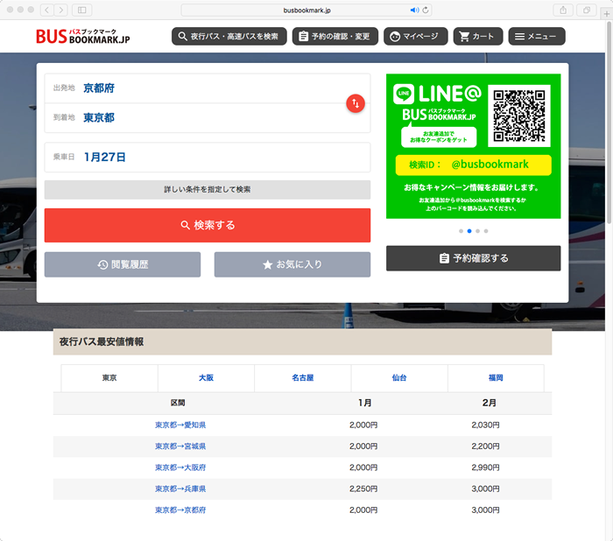Select third carousel dot under banner
The height and width of the screenshot is (541, 613).
tap(478, 231)
